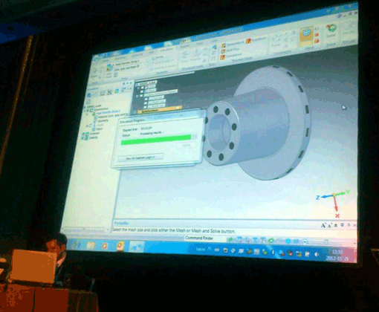Click the green simulation progress bar
Image resolution: width=379 pixels, height=312 pixels.
click(156, 139)
